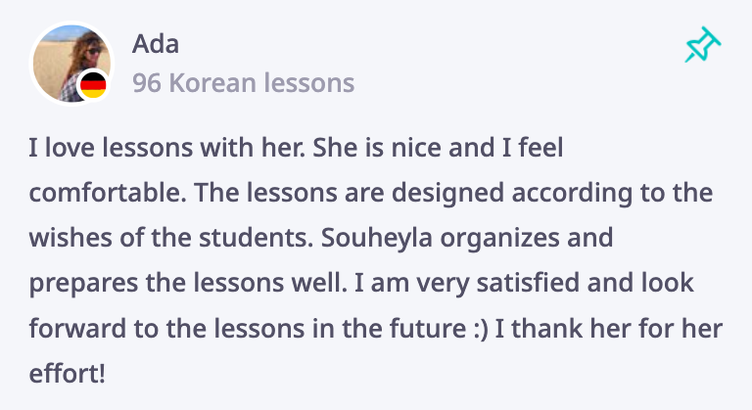Click the word 'organizes' in the review
The width and height of the screenshot is (752, 410).
click(x=499, y=239)
